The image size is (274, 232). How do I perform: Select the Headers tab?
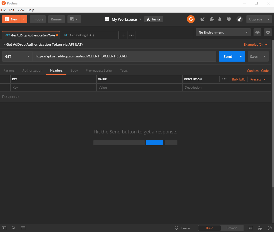56,70
